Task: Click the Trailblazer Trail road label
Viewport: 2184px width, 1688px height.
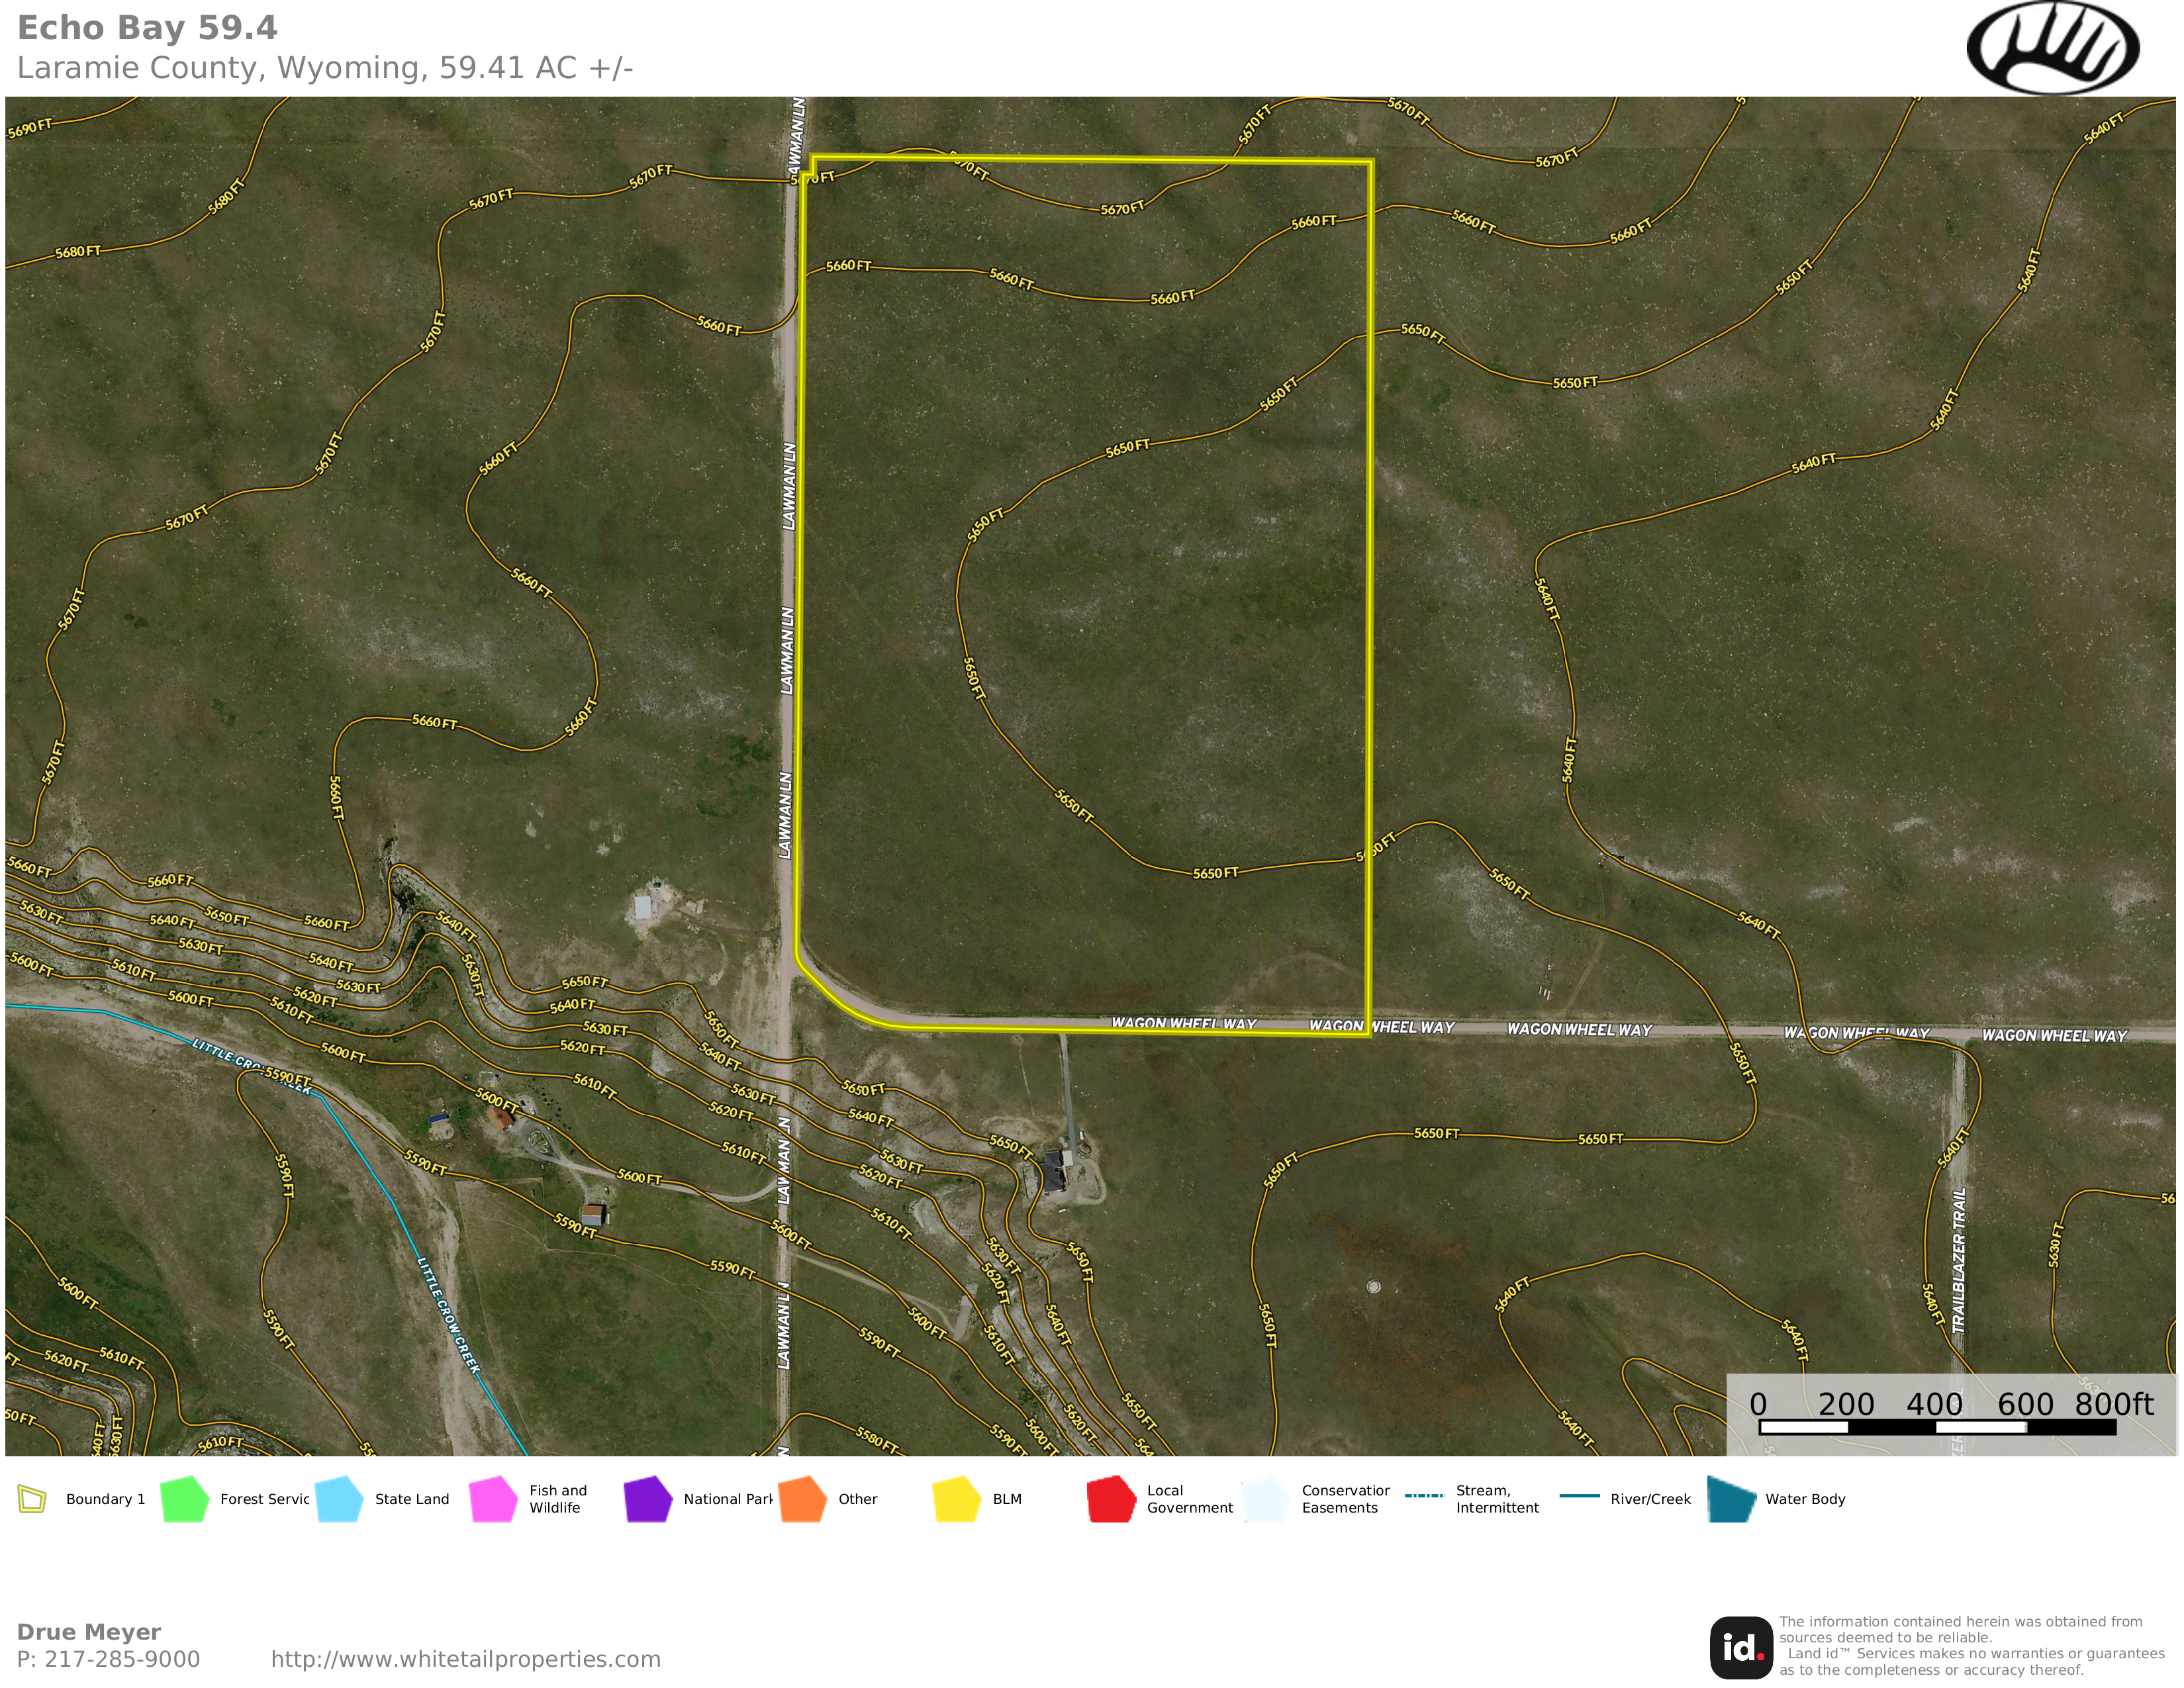Action: point(1958,1260)
